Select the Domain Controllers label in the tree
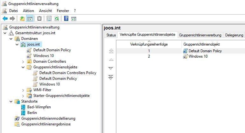This screenshot has width=245, height=133. [x=50, y=61]
